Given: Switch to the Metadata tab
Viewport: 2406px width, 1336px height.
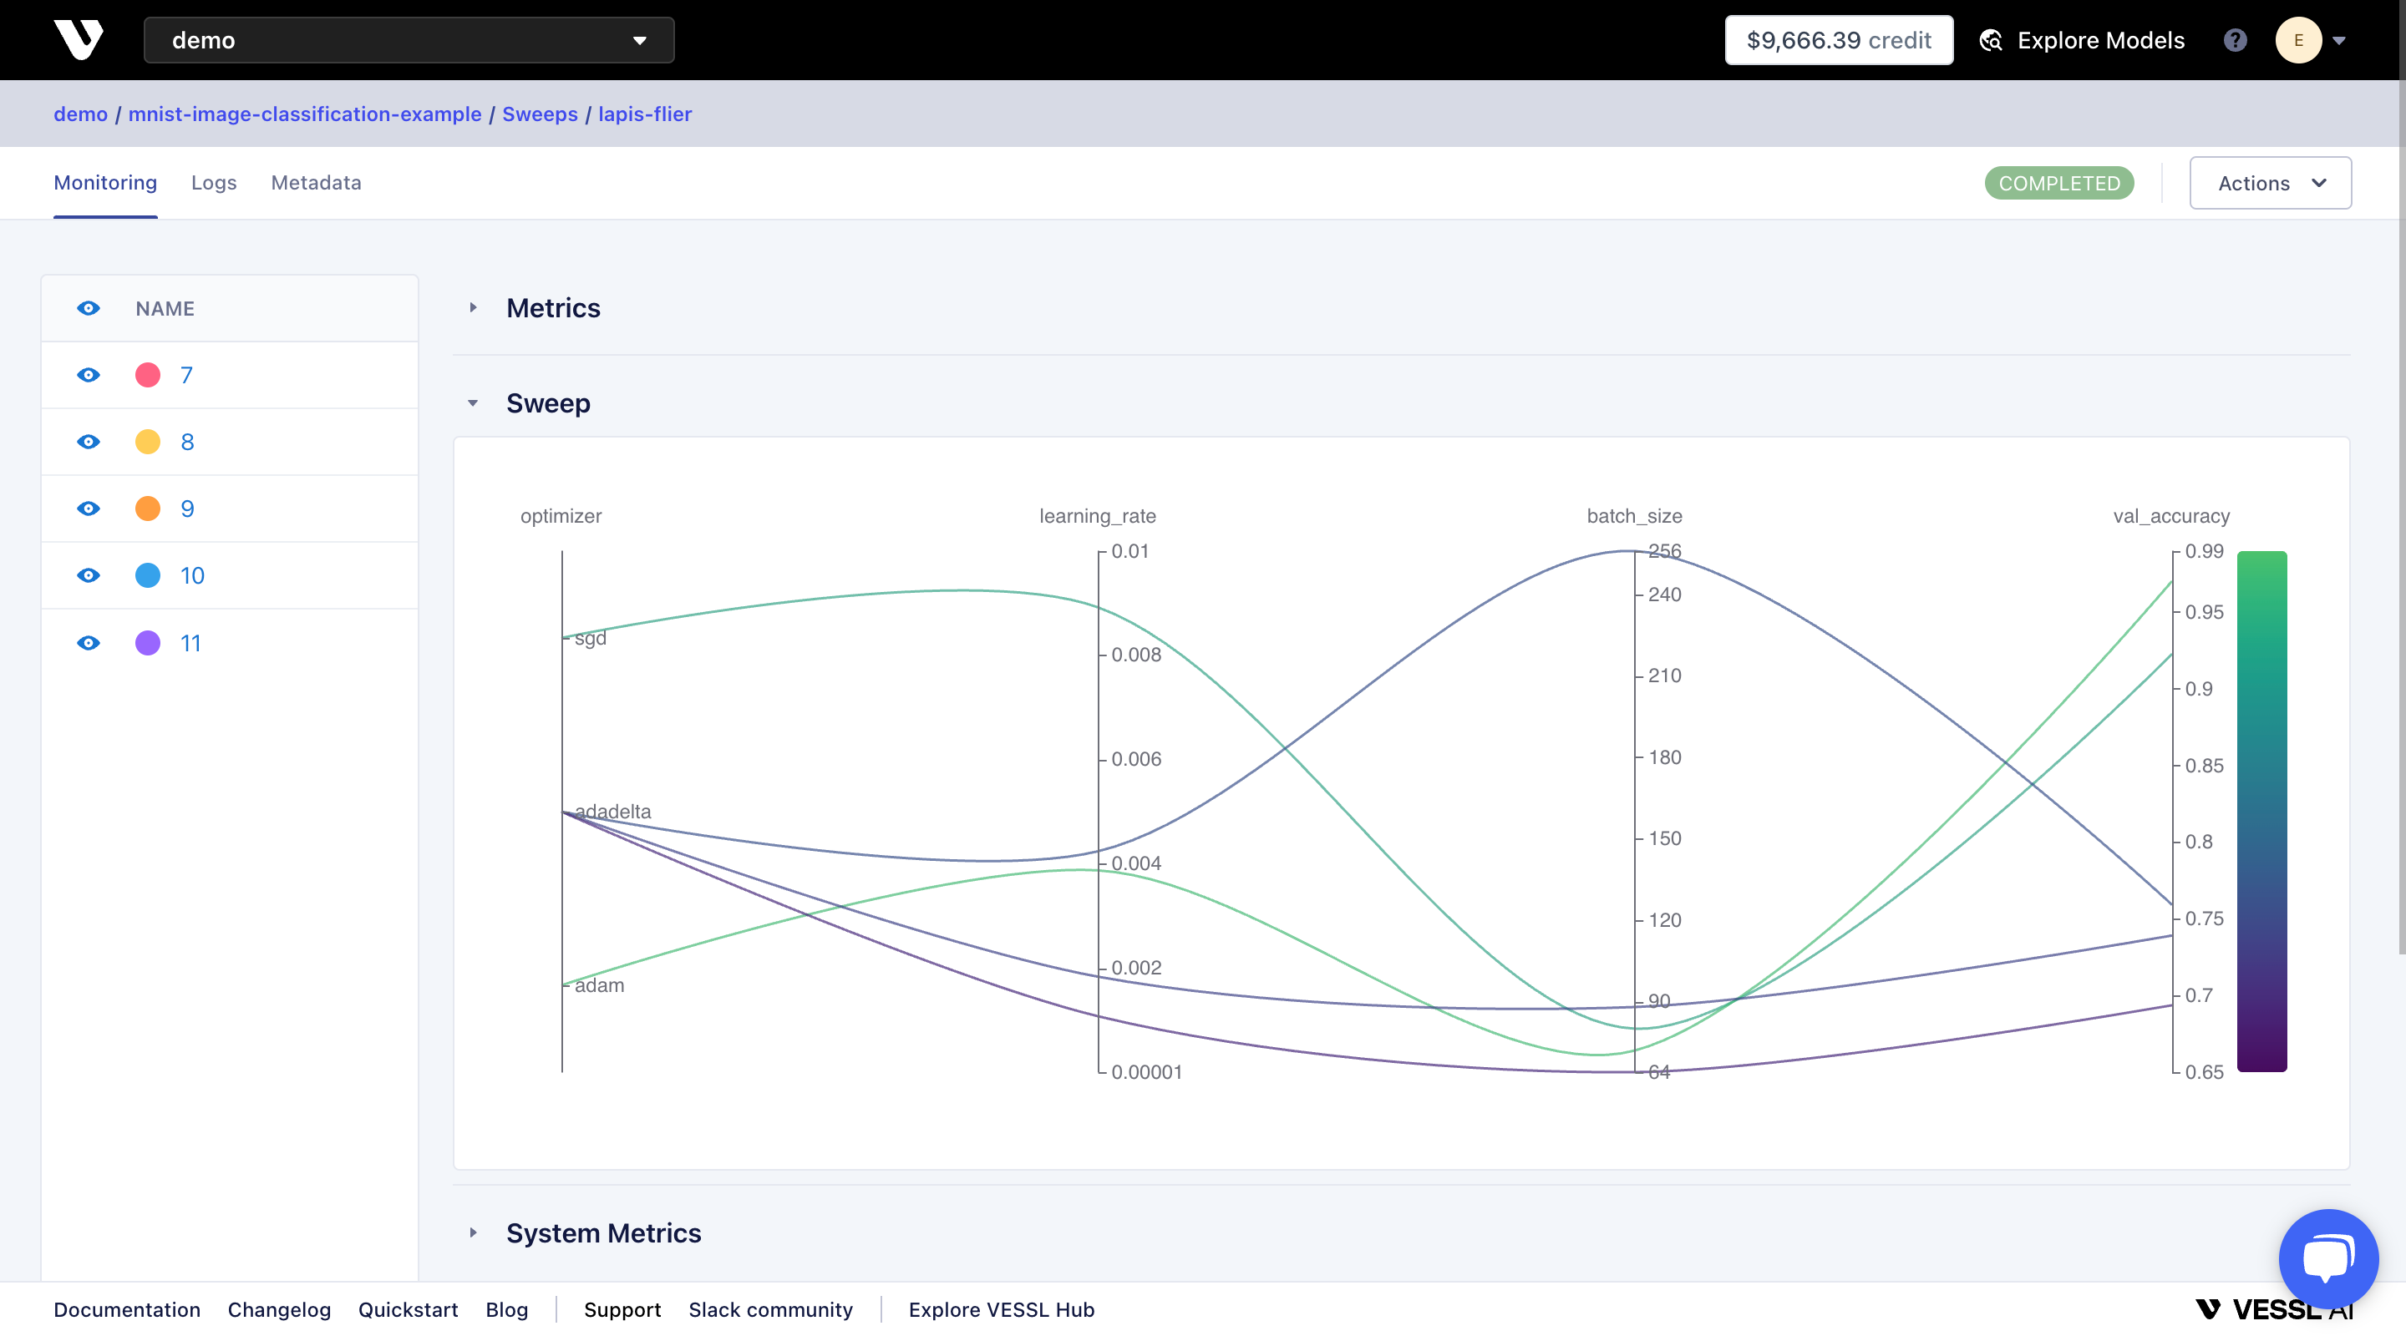Looking at the screenshot, I should pos(316,183).
